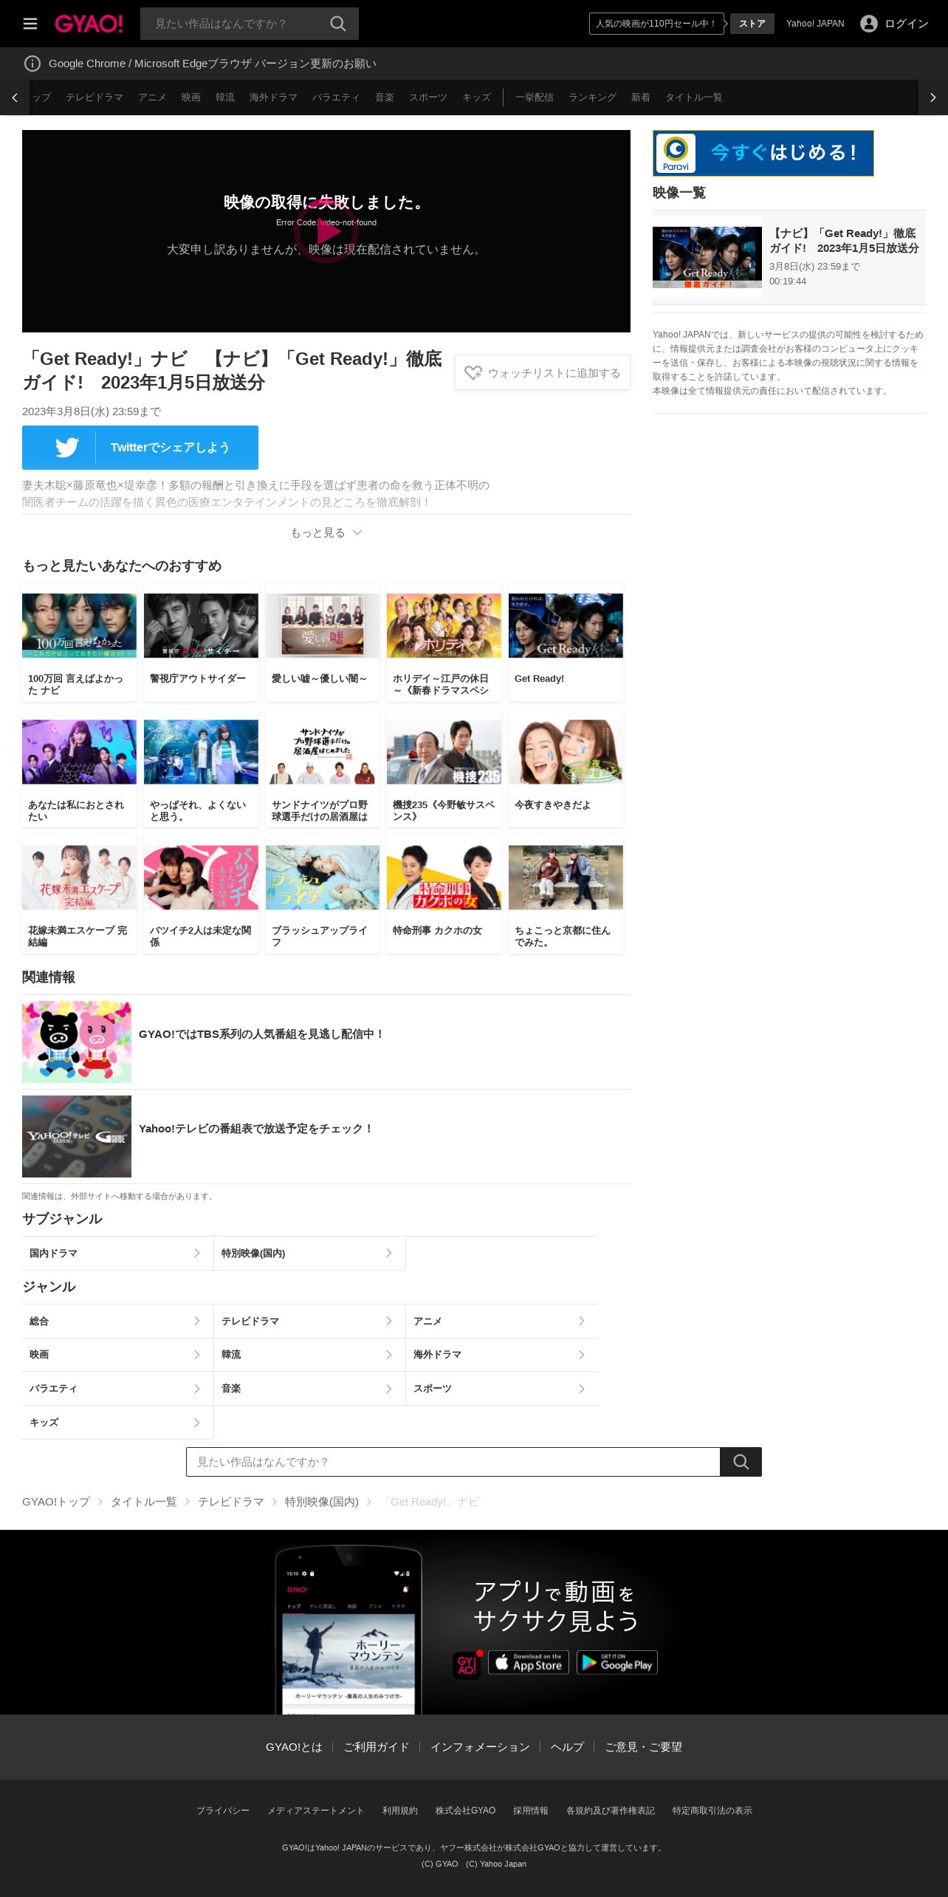
Task: Open 警視庁アウトサイダー card
Action: point(201,643)
